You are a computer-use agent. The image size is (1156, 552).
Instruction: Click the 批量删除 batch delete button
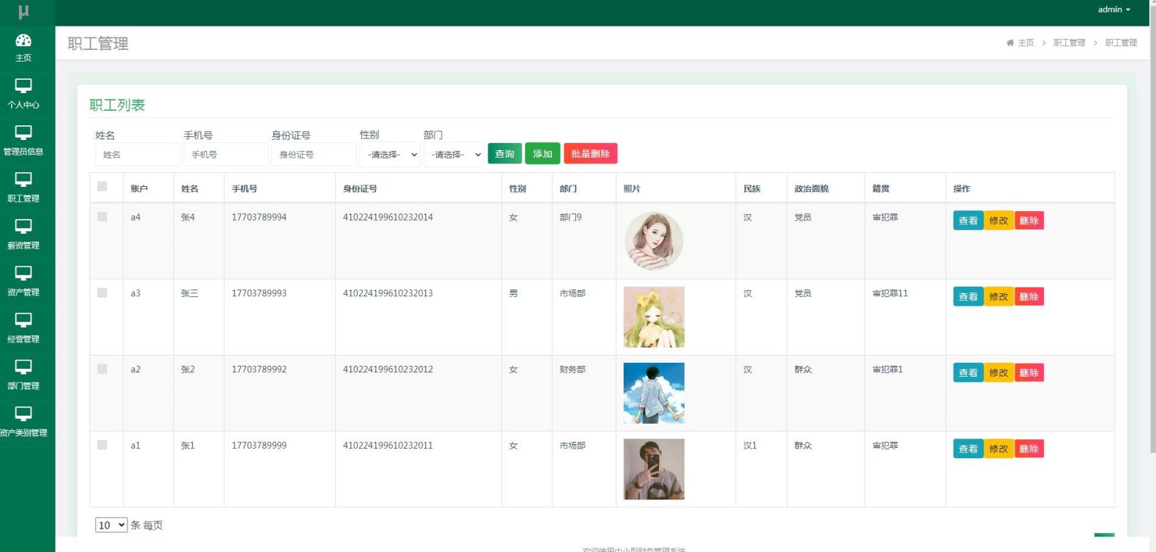[590, 153]
